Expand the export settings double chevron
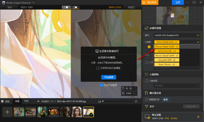Screen dimensions: 204x122 (198, 117)
